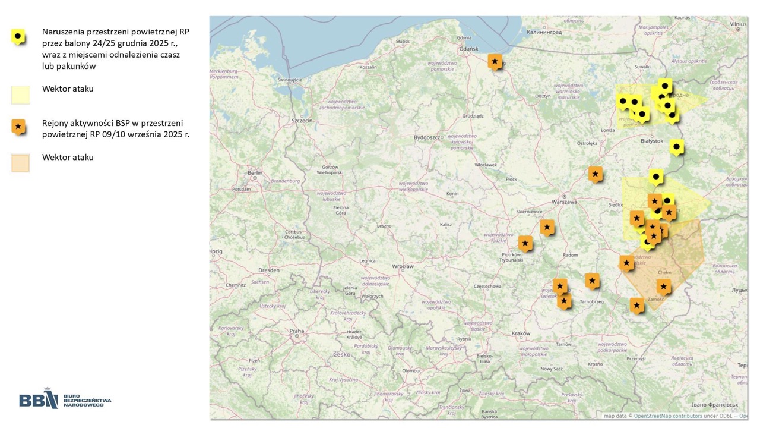
Task: Click the orange star marker near Gdańsk
Action: tap(495, 61)
